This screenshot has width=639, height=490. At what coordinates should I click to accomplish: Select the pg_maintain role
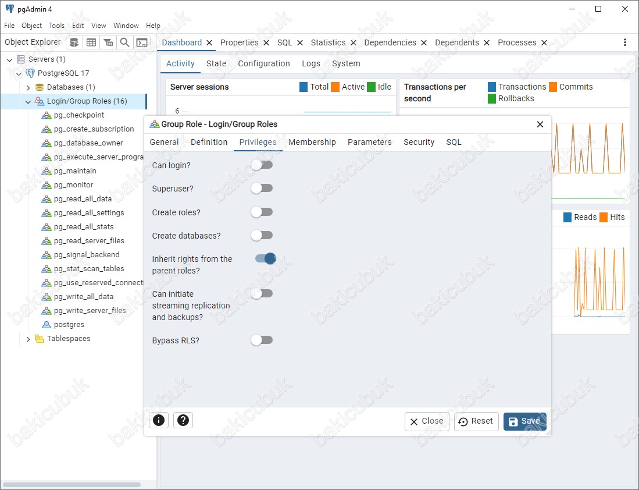[x=75, y=171]
